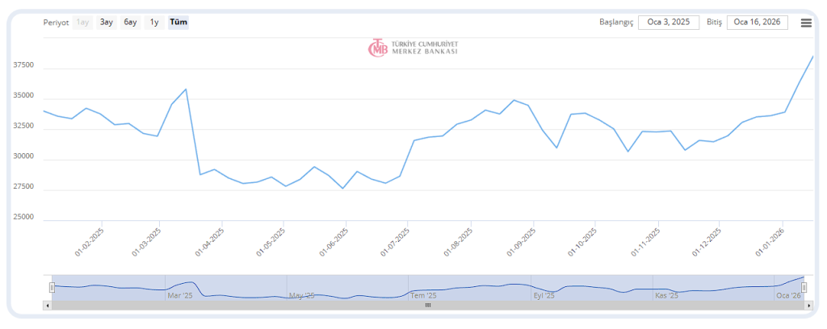Click navigator at Eyl '25 label

[x=544, y=296]
